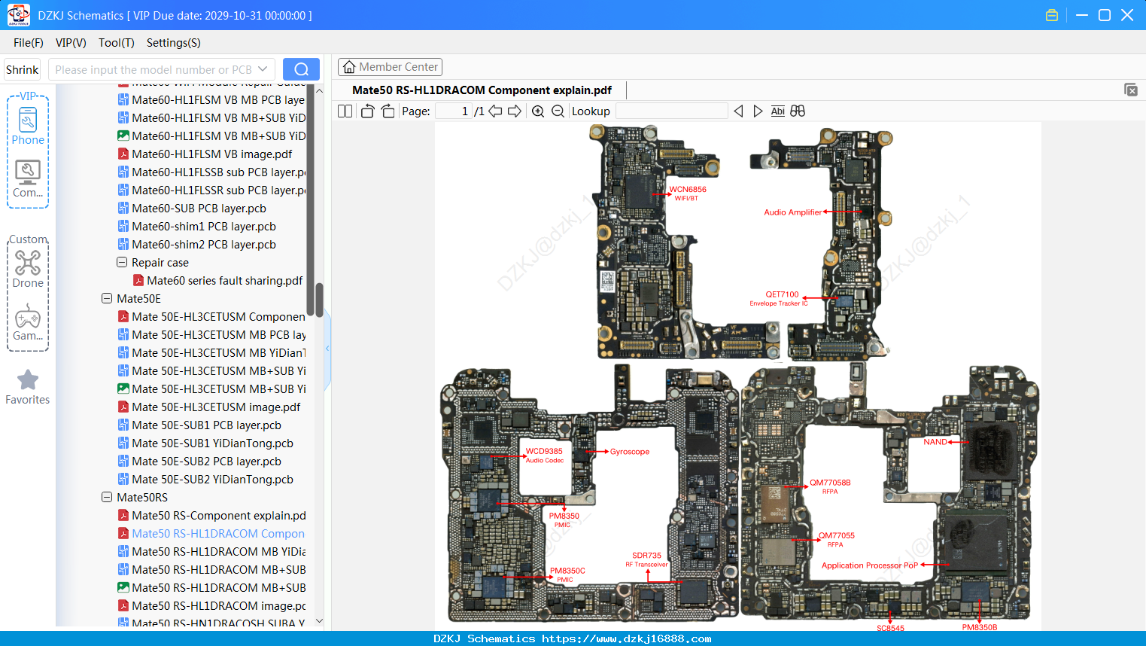Collapse the left panel with the splitter arrow
The width and height of the screenshot is (1146, 646).
pos(327,348)
